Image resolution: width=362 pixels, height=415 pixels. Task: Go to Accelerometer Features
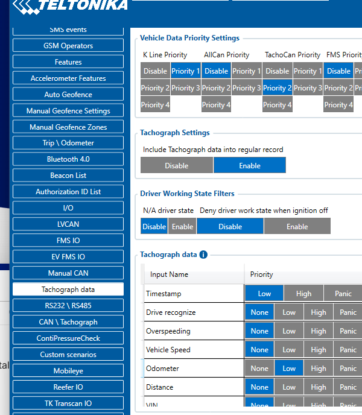pyautogui.click(x=68, y=78)
